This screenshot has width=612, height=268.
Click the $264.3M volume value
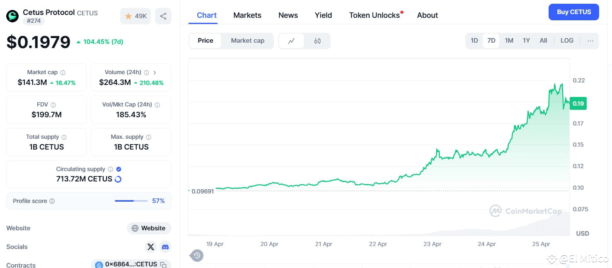tap(115, 82)
